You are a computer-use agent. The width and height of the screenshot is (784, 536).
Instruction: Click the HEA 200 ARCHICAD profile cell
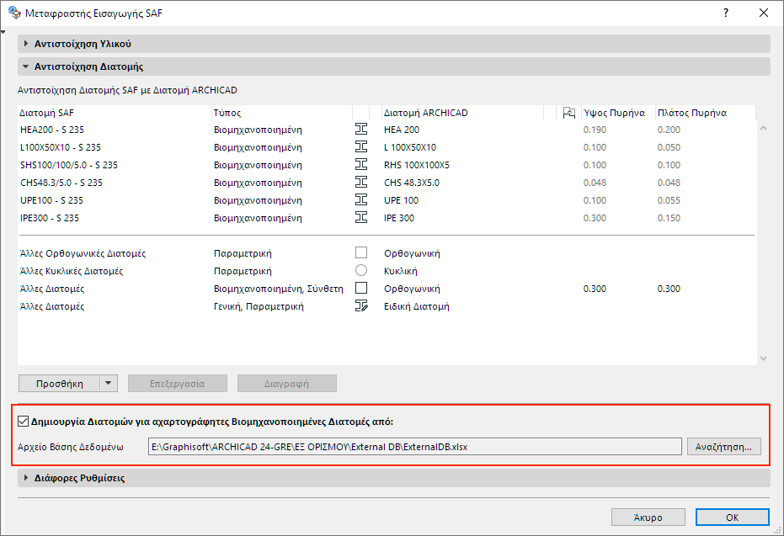402,130
